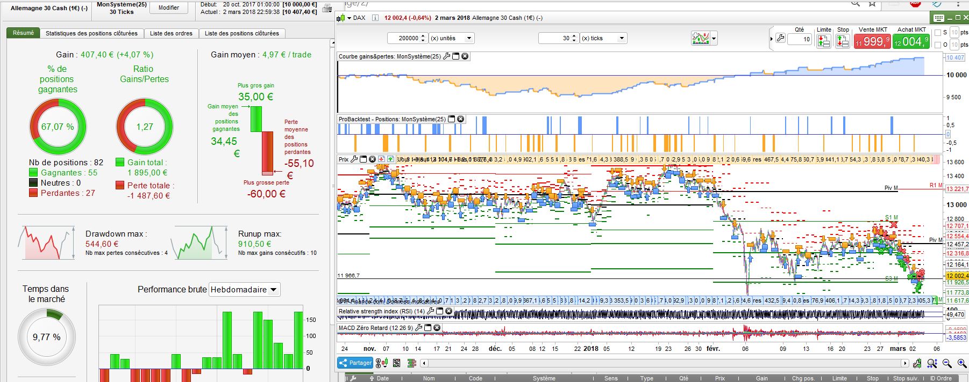Viewport: 969px width, 382px height.
Task: Open the indicators chart icon in toolbar
Action: coord(701,38)
